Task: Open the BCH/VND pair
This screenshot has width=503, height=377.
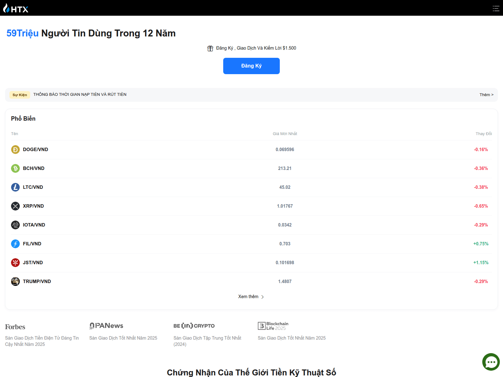Action: 34,168
